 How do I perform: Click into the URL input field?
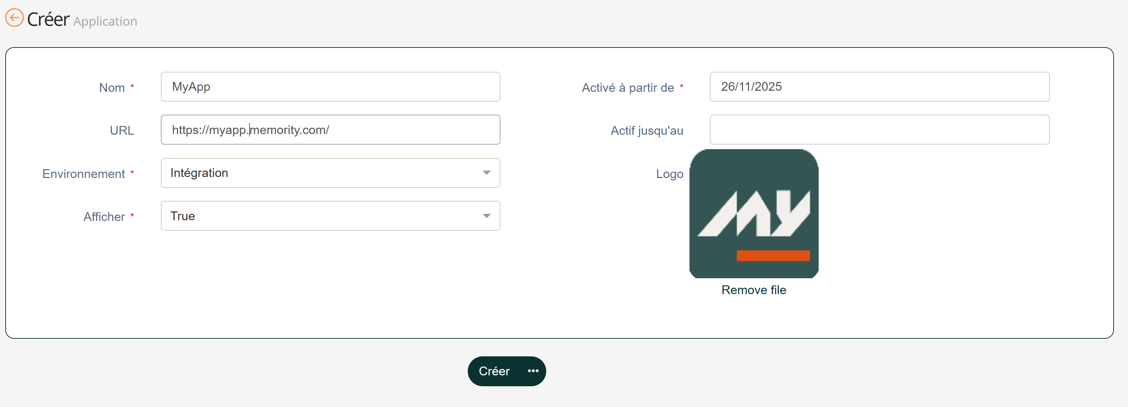(394, 130)
